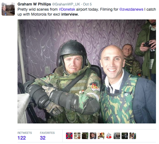Open the motorcyclist on dark background avatar
This screenshot has height=144, width=159.
[125, 136]
